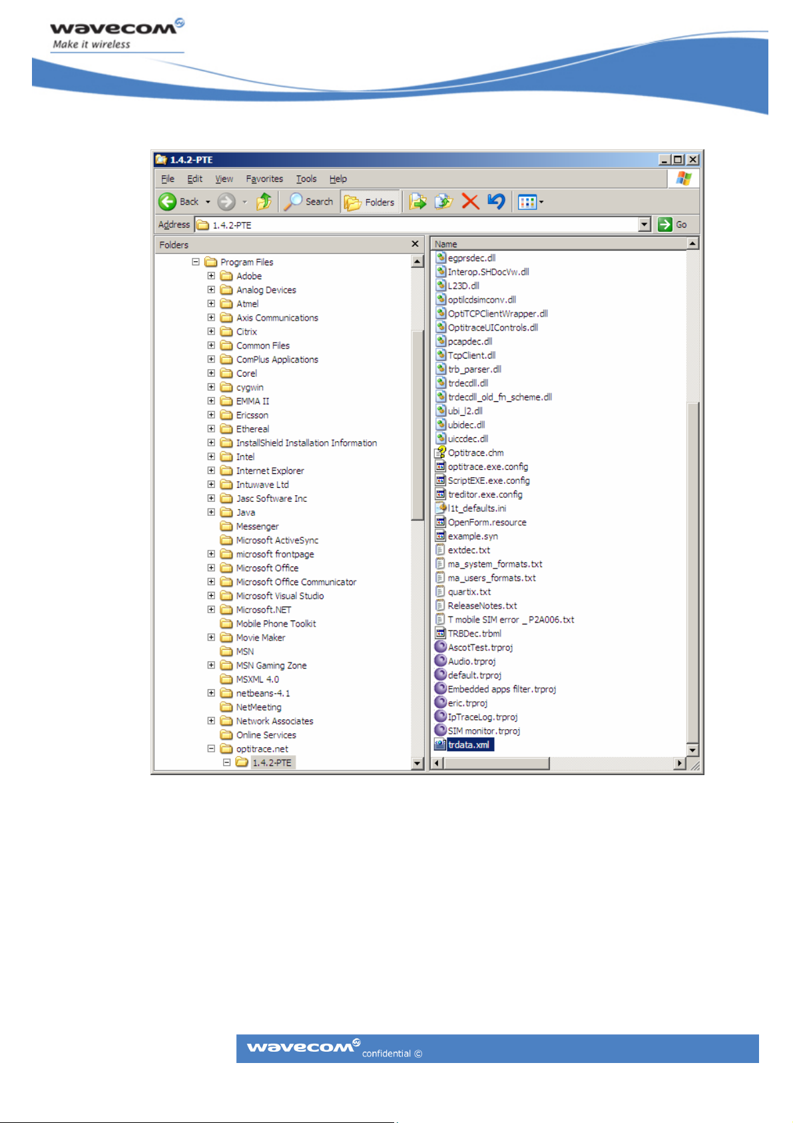The height and width of the screenshot is (1123, 793).
Task: Go up one folder level icon
Action: [264, 201]
